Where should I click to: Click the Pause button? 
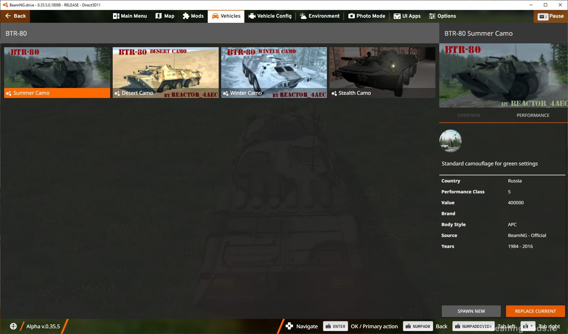[x=551, y=16]
